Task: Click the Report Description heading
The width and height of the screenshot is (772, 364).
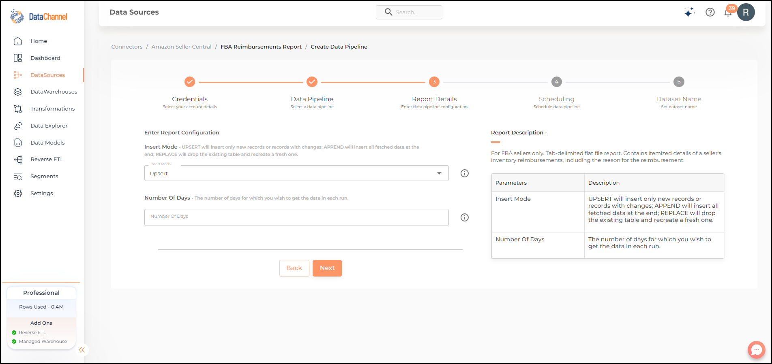Action: (519, 133)
